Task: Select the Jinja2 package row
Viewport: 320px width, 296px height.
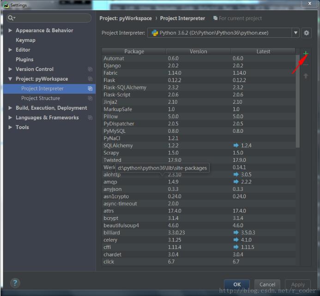Action: (199, 102)
